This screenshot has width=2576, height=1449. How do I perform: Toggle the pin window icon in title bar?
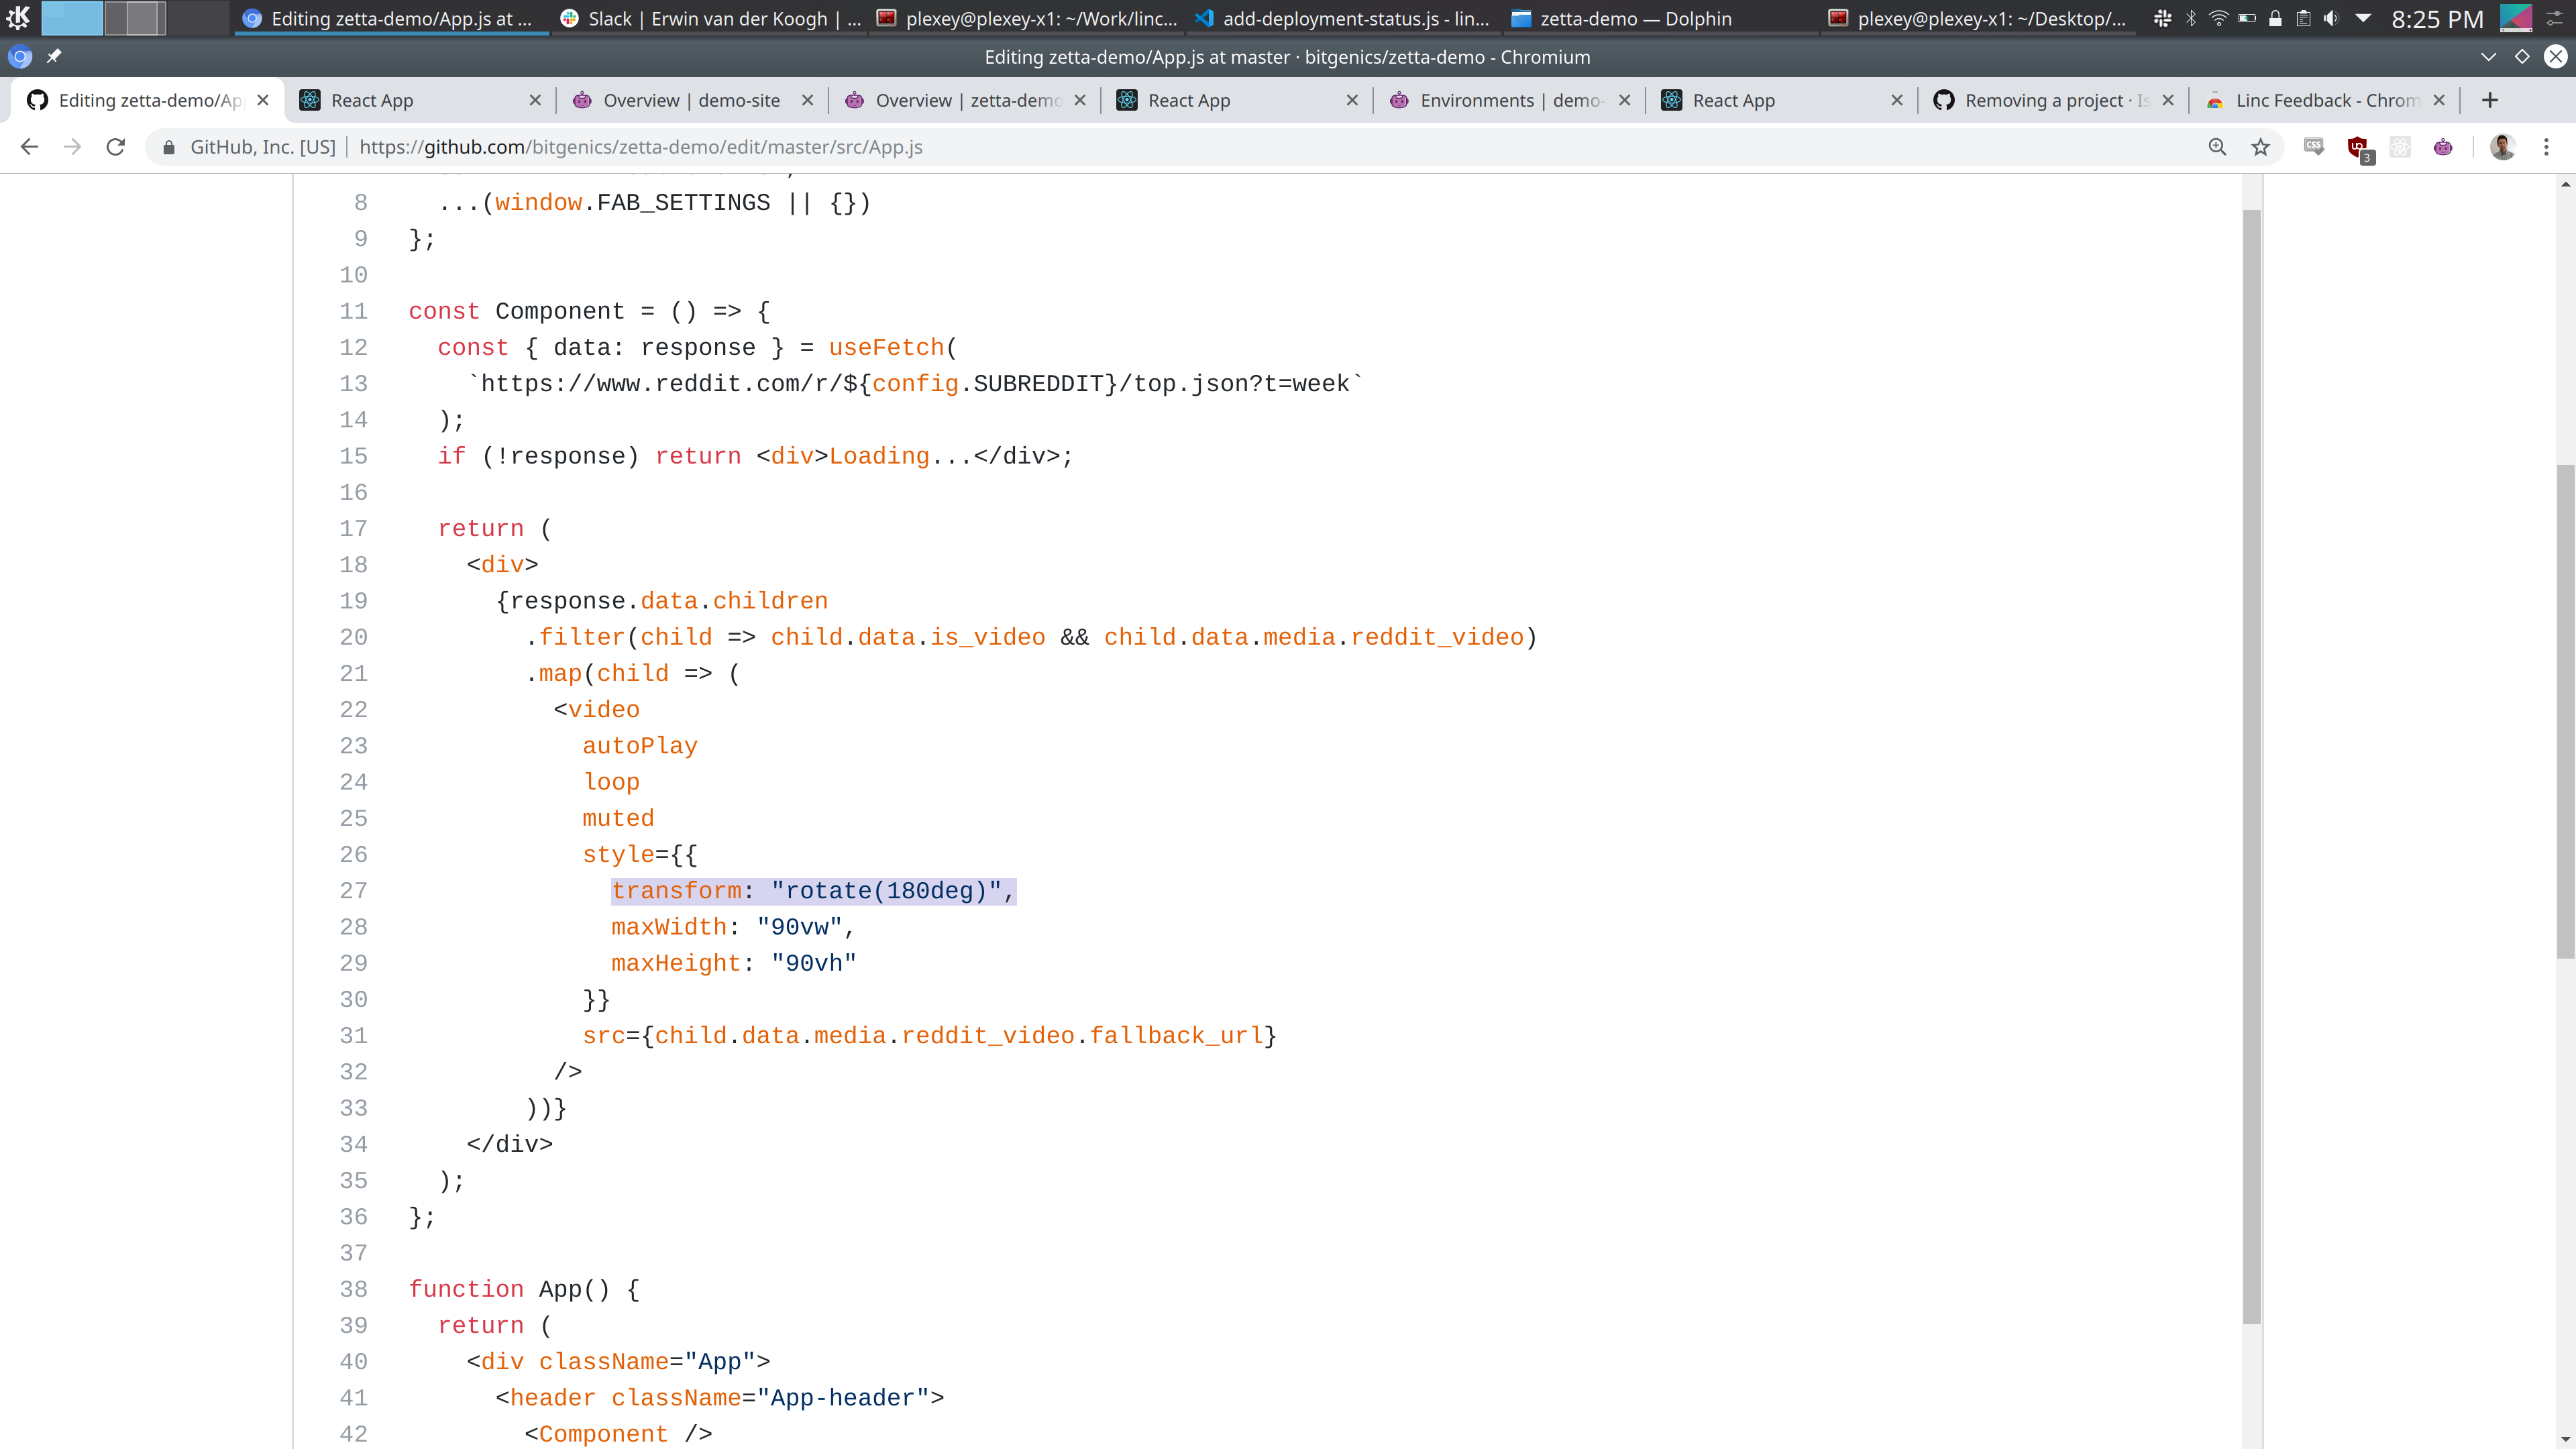[54, 57]
